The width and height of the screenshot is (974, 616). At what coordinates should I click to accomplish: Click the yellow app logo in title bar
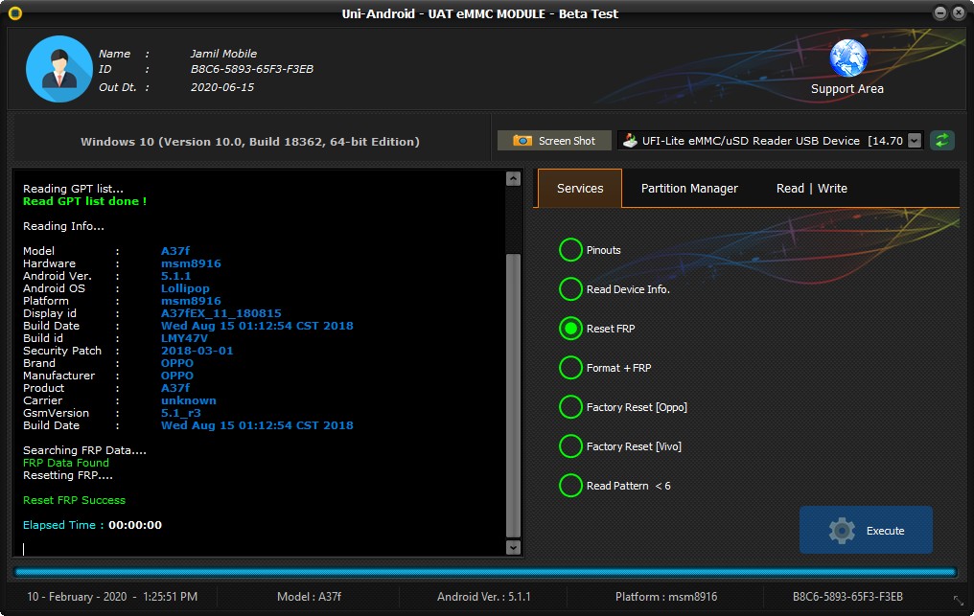(x=14, y=13)
